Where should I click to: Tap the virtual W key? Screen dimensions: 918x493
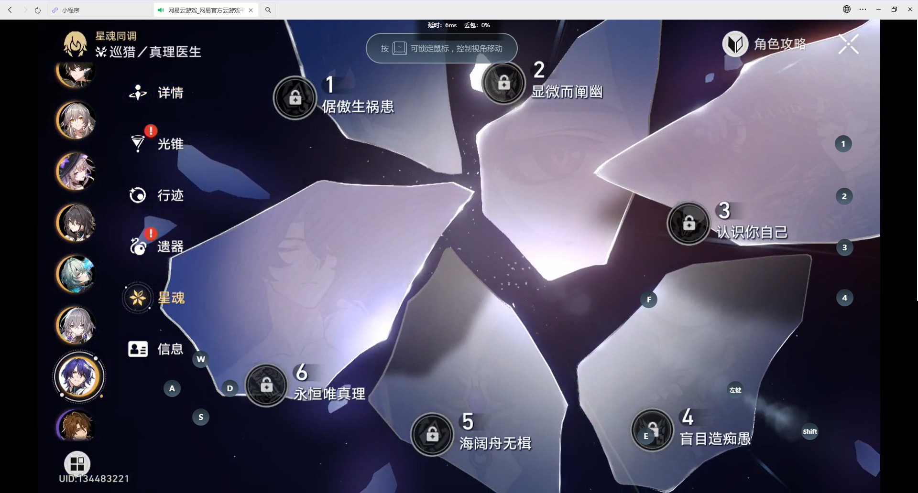[x=201, y=359]
